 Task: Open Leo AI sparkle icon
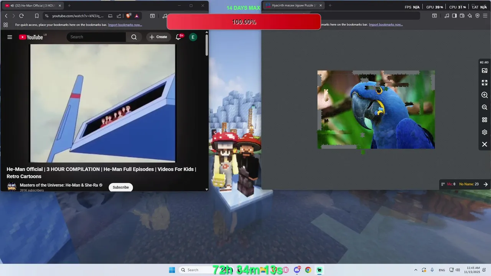(x=470, y=16)
